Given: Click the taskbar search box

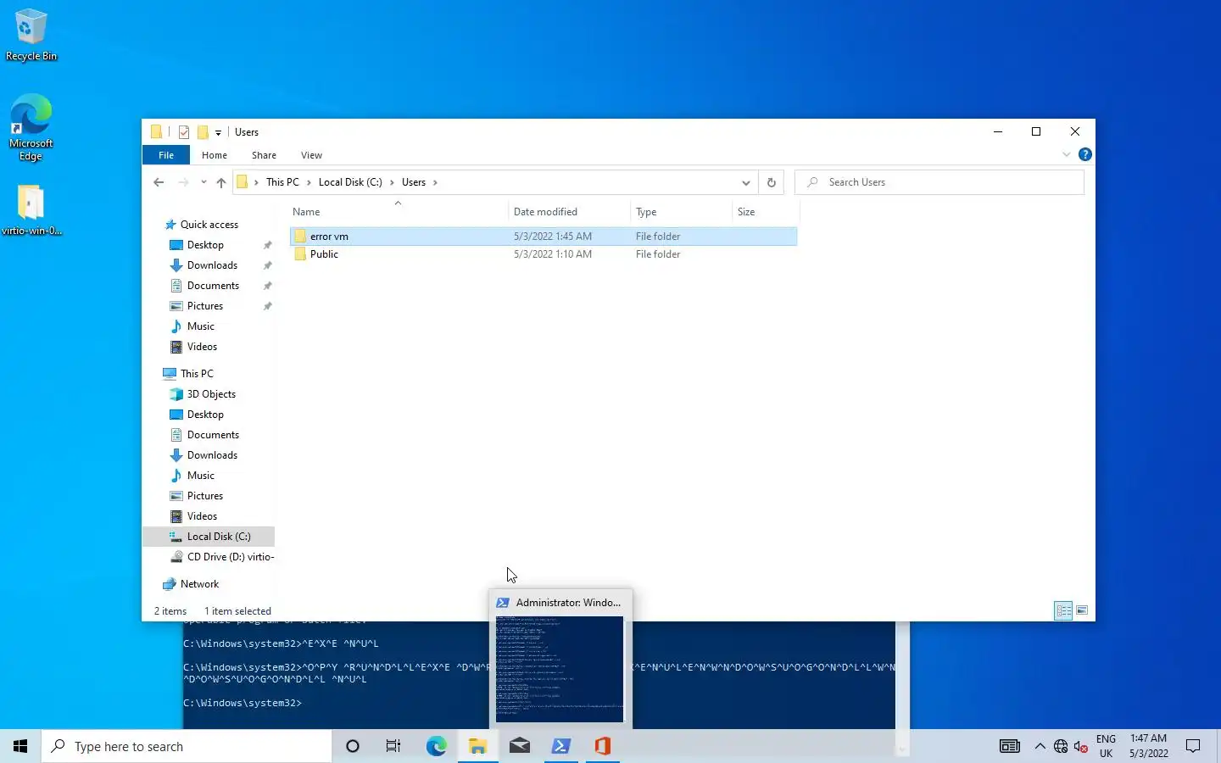Looking at the screenshot, I should pyautogui.click(x=187, y=746).
